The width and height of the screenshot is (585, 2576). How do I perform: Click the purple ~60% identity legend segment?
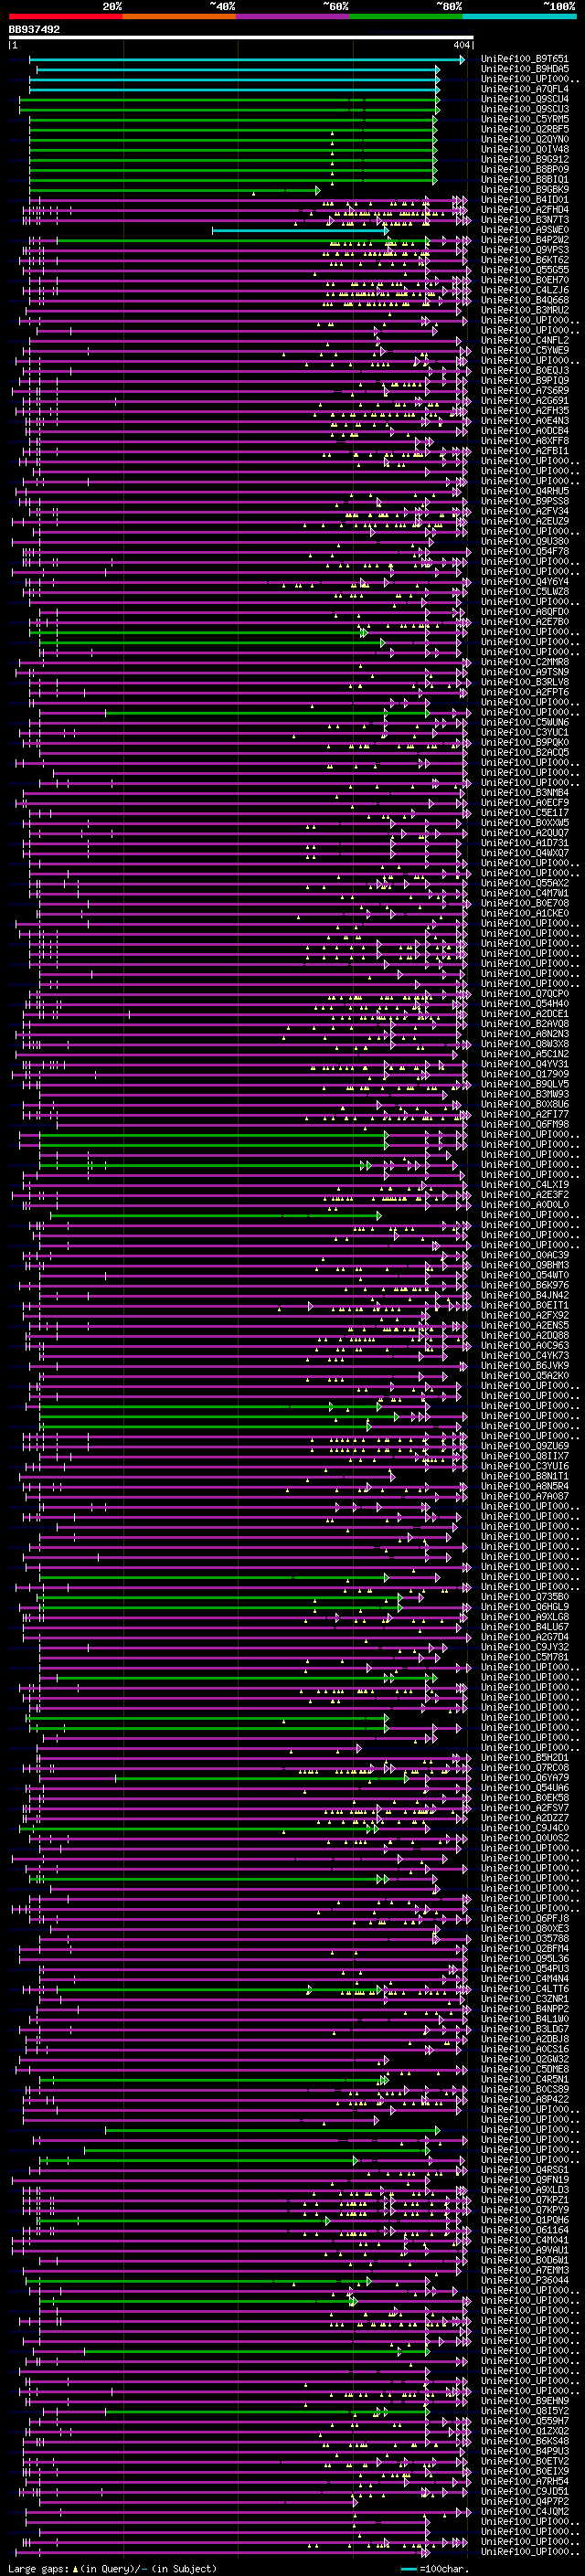click(293, 16)
